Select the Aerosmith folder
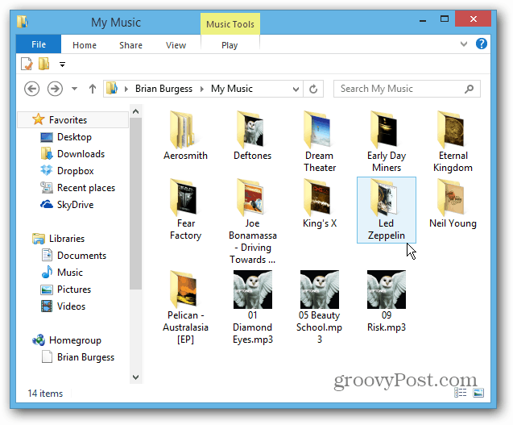The height and width of the screenshot is (425, 513). pos(185,135)
